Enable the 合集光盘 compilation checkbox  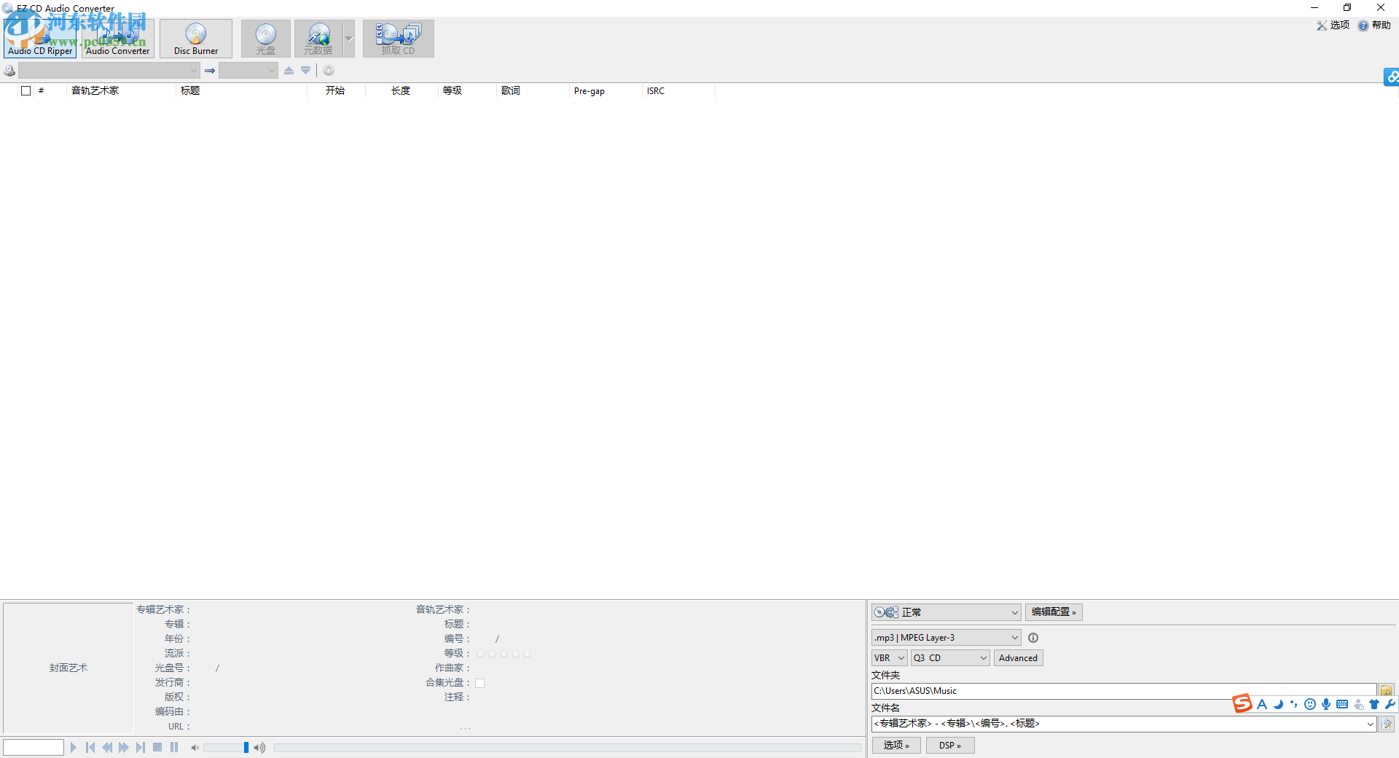(x=480, y=682)
